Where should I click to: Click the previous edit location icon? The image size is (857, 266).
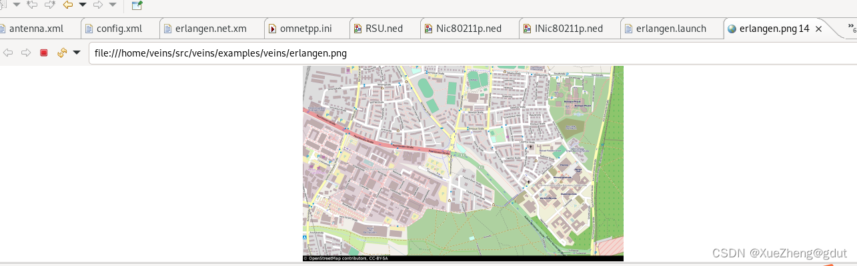tap(32, 5)
